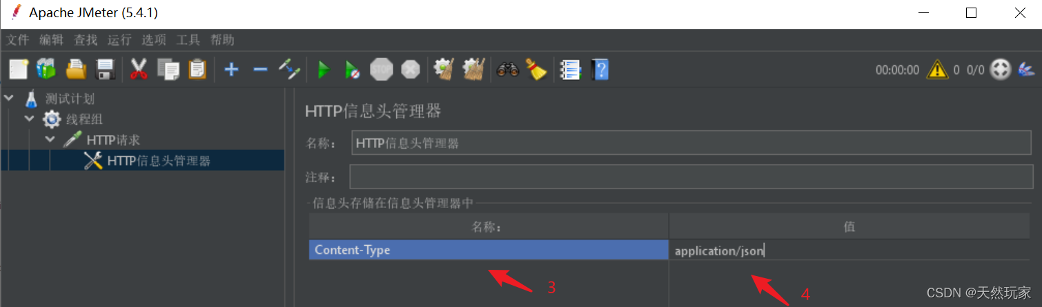Click the Clear All broom icon
Viewport: 1042px width, 307px height.
[473, 69]
